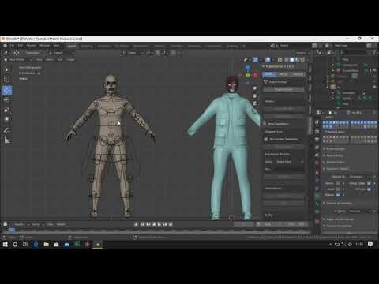The height and width of the screenshot is (284, 379).
Task: Select the Transform tool in toolbar
Action: [x=7, y=119]
